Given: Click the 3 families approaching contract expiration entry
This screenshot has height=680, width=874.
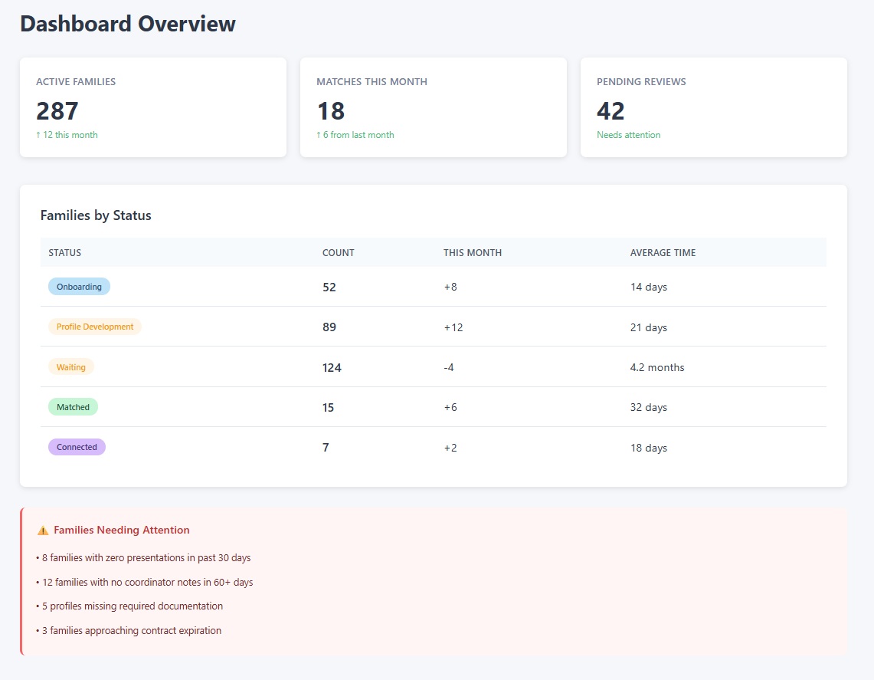Looking at the screenshot, I should pos(127,630).
